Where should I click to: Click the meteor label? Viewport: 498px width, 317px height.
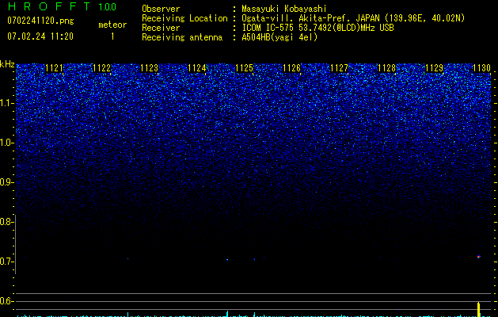pos(112,25)
